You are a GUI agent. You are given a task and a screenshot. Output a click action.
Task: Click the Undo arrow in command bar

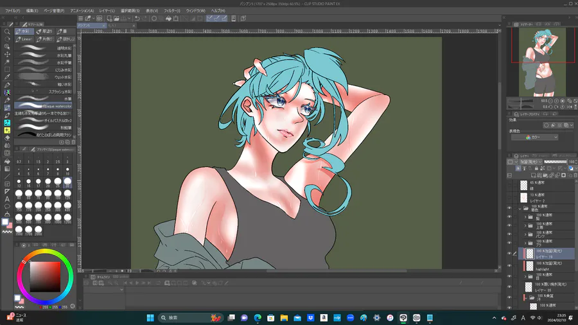137,19
